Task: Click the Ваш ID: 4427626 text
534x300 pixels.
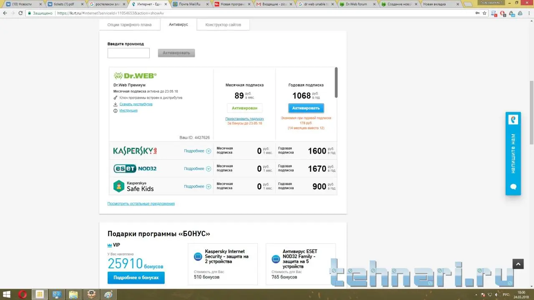Action: pos(194,137)
